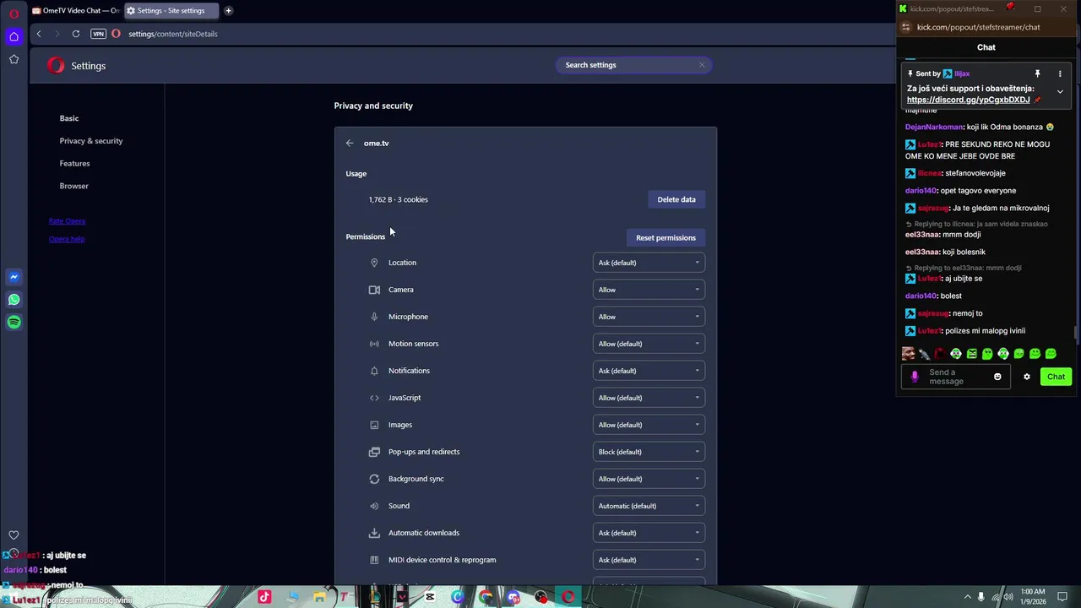Open CapCut from the taskbar
1081x608 pixels.
(x=430, y=597)
